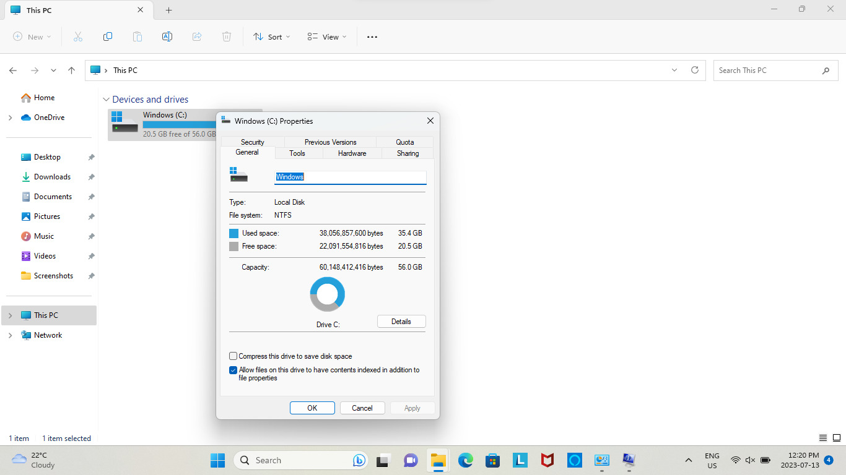The width and height of the screenshot is (846, 475).
Task: Click the drive name text field
Action: pyautogui.click(x=351, y=177)
